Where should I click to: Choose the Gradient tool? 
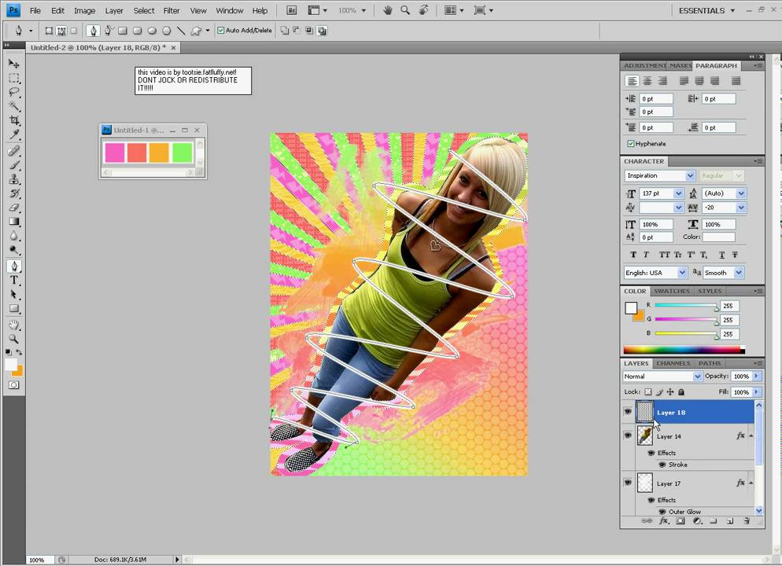[x=14, y=222]
